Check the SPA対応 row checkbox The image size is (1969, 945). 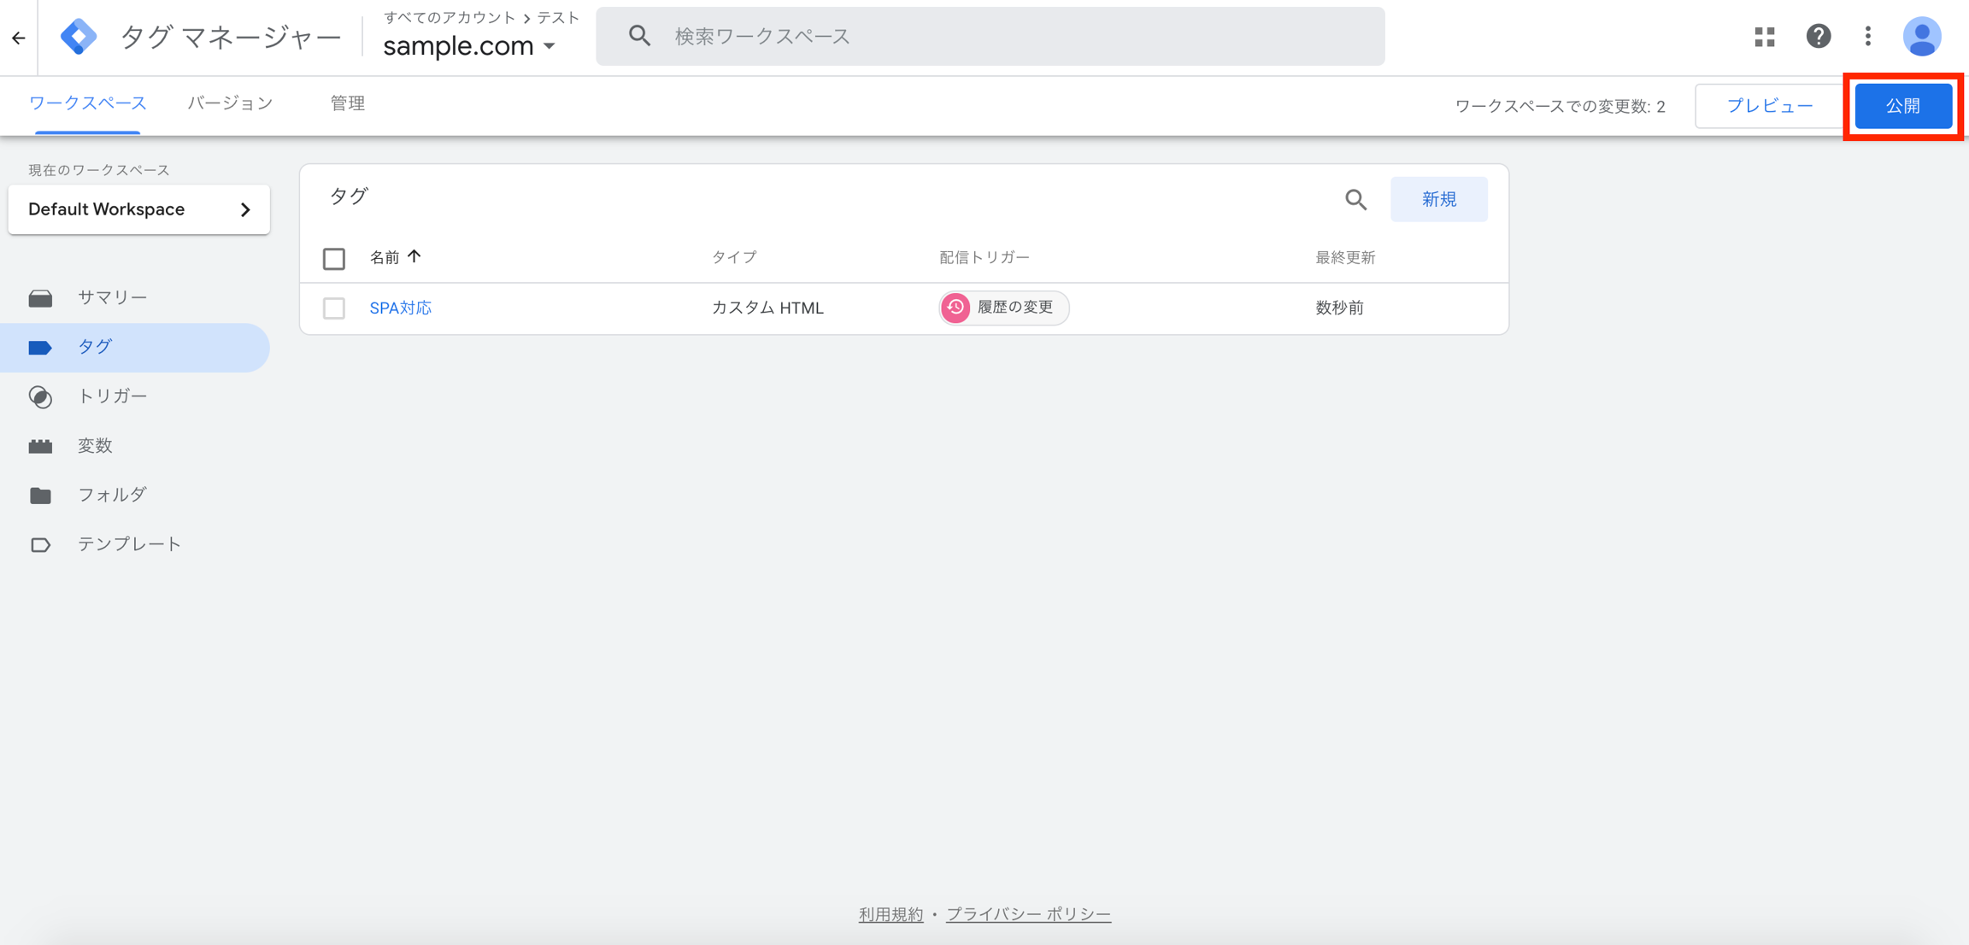click(334, 308)
